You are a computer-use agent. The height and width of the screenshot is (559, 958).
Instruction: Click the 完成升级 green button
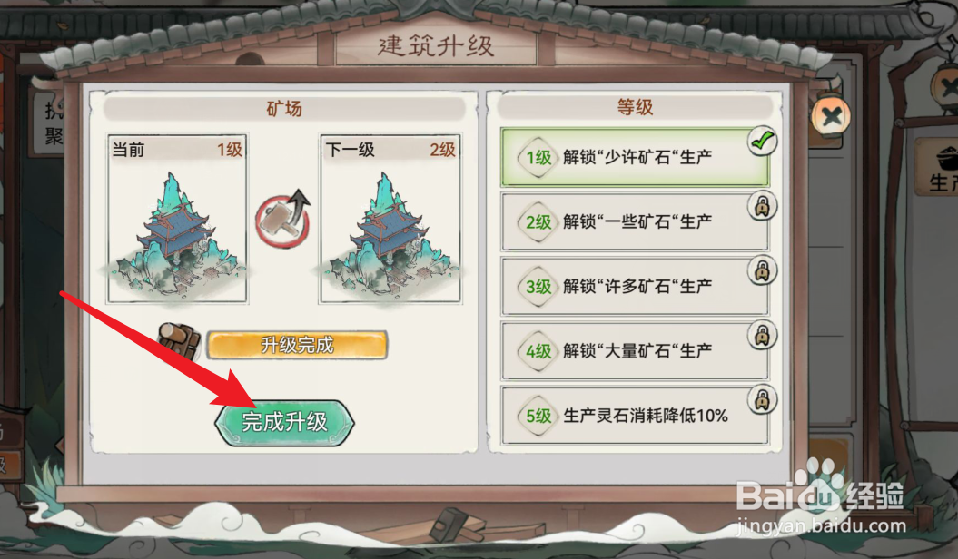(285, 422)
